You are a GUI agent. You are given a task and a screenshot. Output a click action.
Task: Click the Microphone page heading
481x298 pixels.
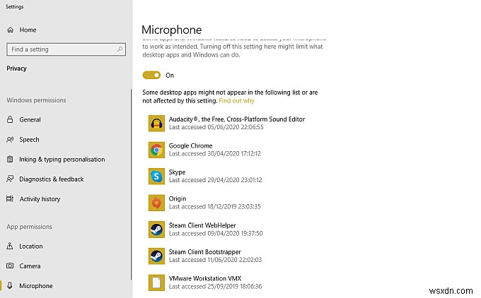pyautogui.click(x=171, y=30)
